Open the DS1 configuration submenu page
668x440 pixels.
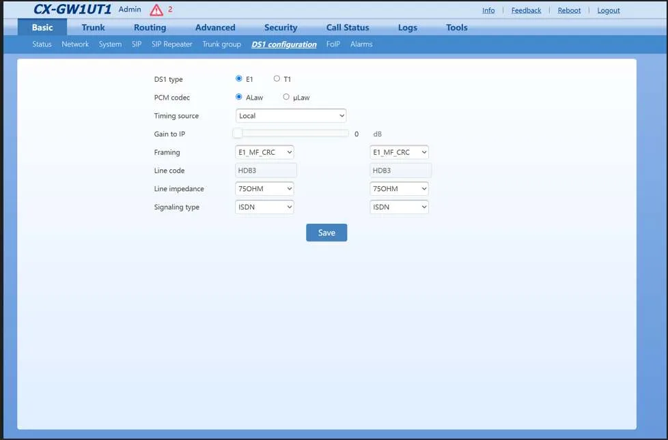tap(284, 44)
